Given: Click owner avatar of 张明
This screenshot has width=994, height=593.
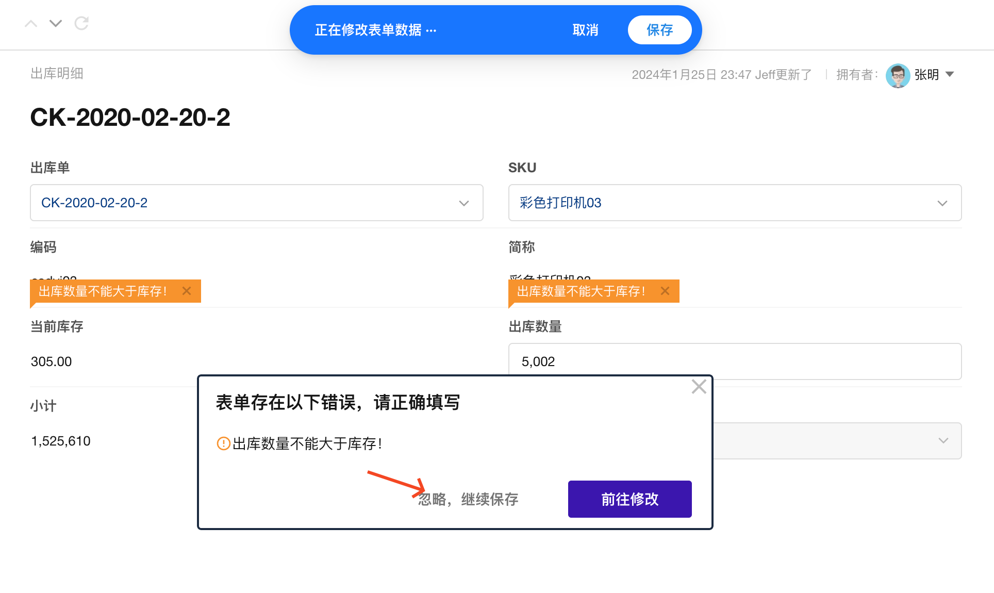Looking at the screenshot, I should (898, 75).
